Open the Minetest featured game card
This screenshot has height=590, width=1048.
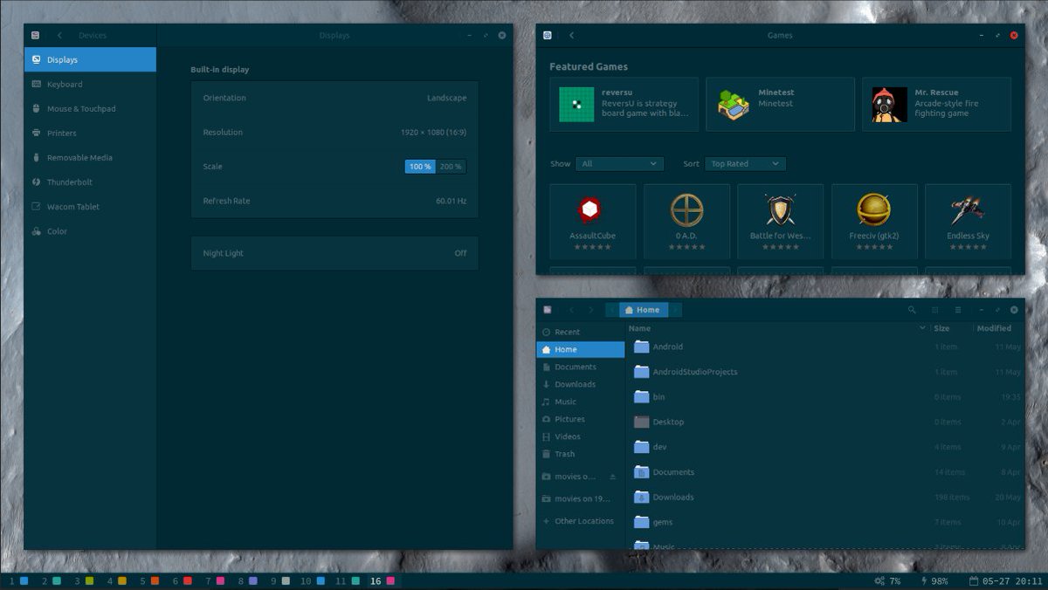(779, 104)
